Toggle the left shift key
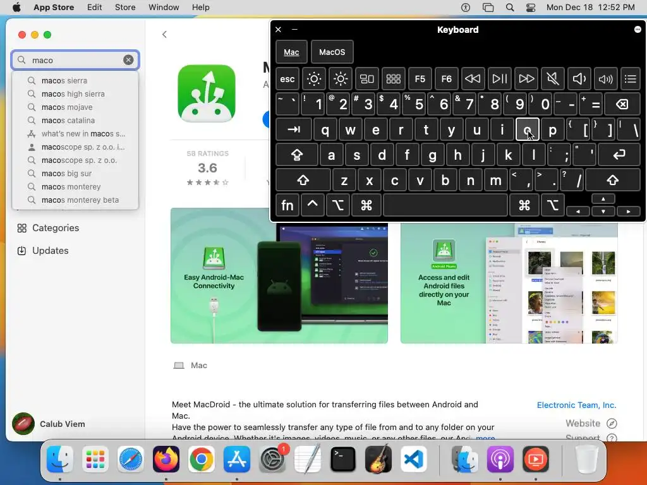 (303, 180)
